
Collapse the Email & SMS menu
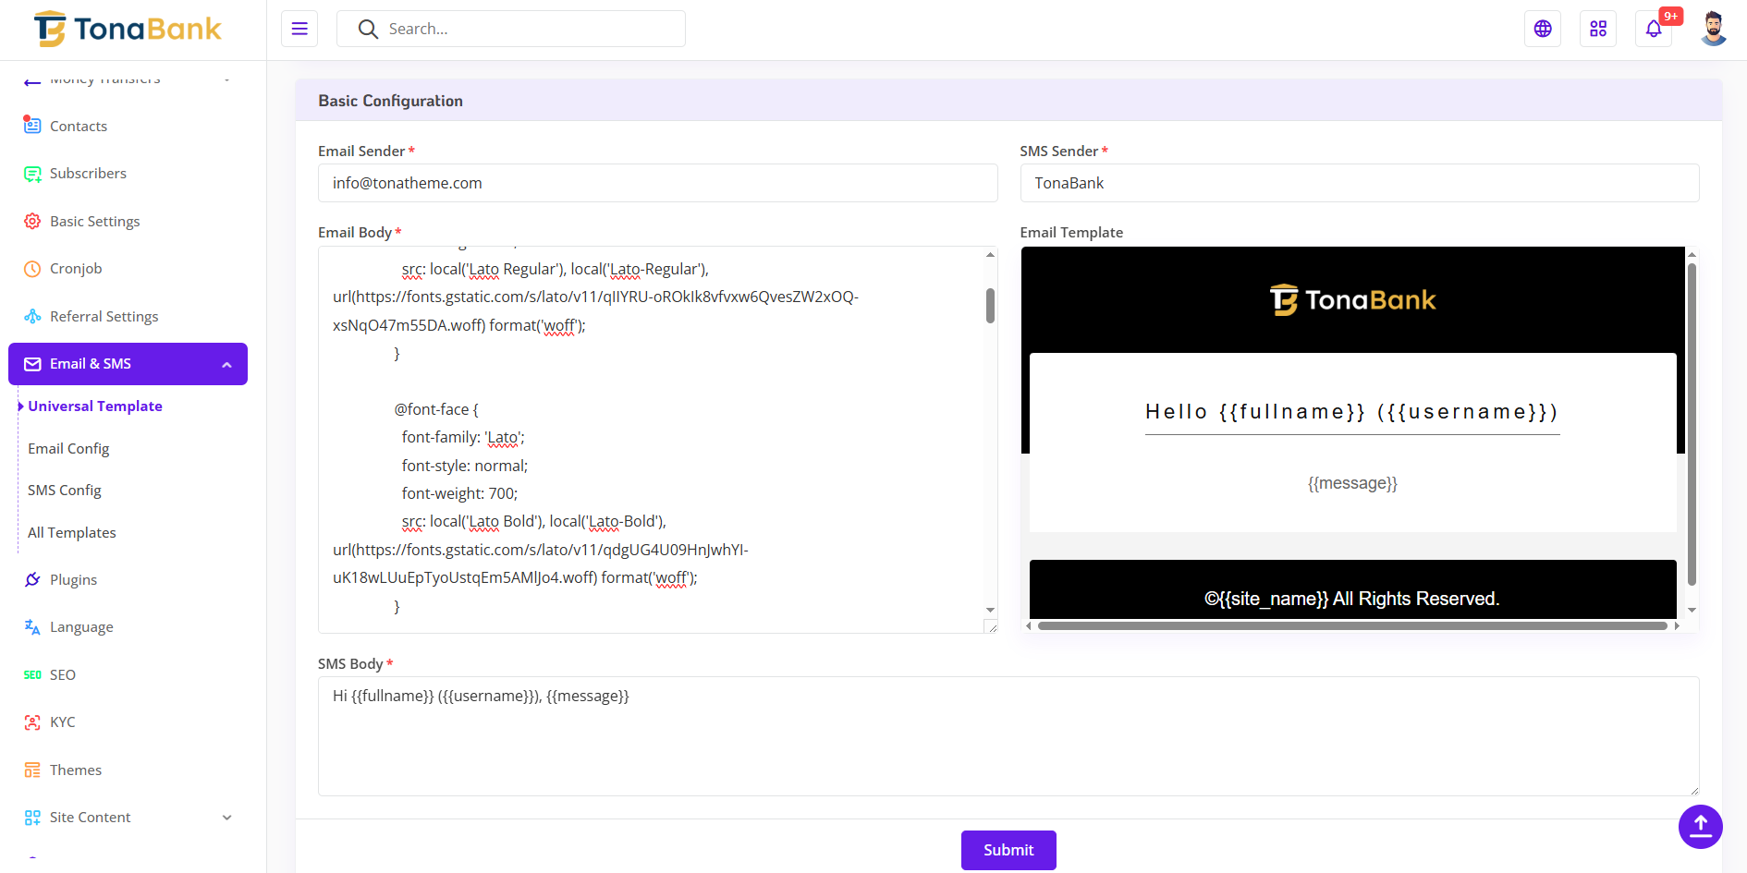(226, 365)
